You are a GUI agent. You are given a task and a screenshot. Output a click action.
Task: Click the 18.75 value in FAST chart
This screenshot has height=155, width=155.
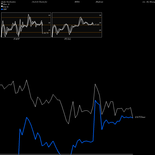coord(46,33)
